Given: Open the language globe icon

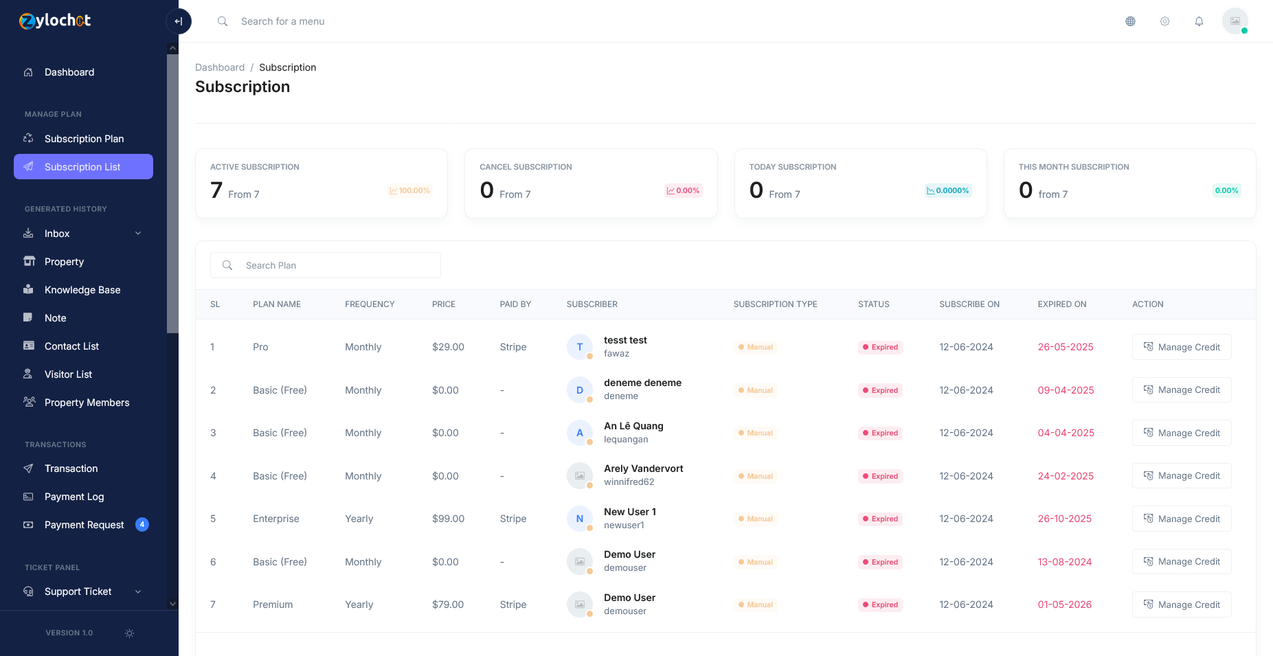Looking at the screenshot, I should [1130, 21].
